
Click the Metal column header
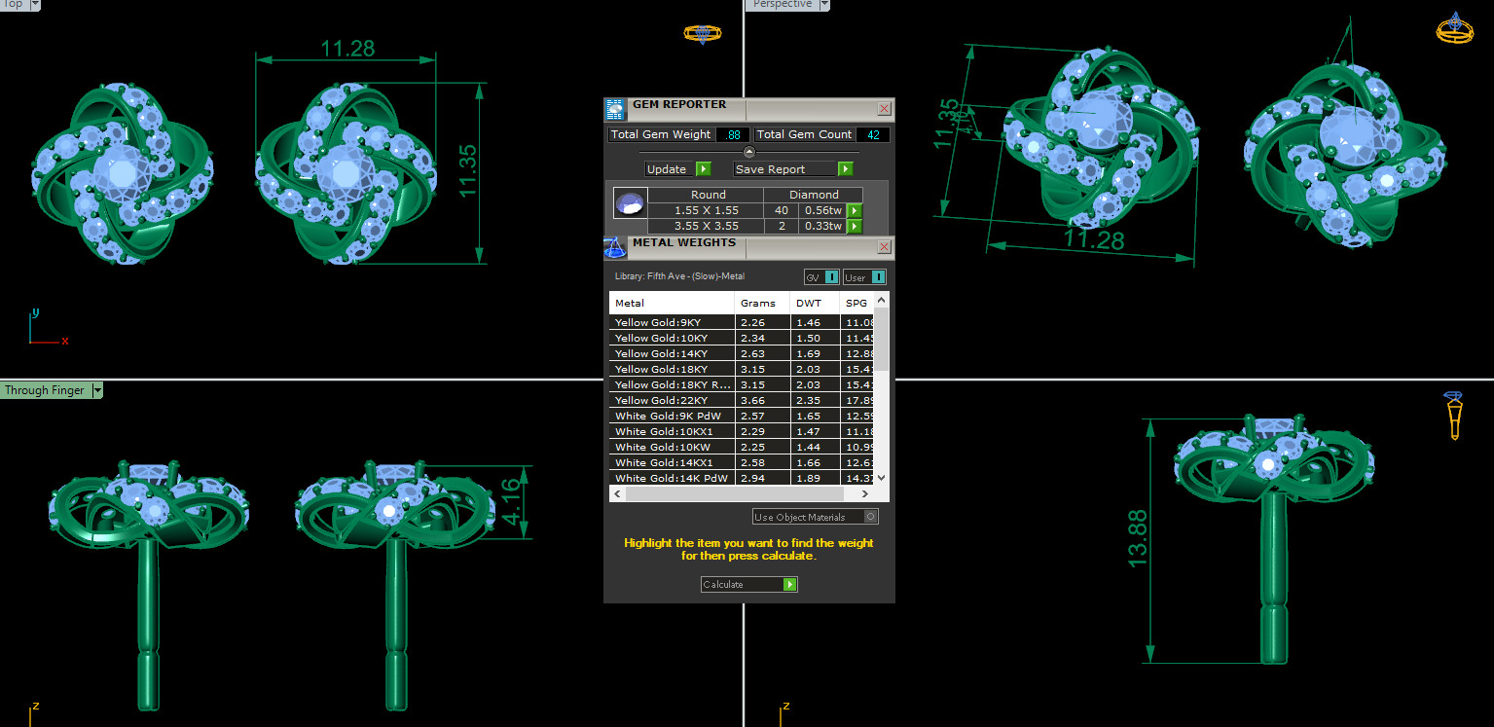coord(672,303)
